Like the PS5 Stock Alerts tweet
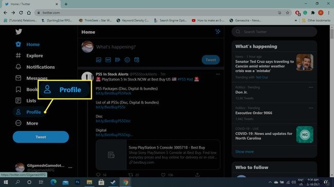The height and width of the screenshot is (187, 334). (x=163, y=175)
